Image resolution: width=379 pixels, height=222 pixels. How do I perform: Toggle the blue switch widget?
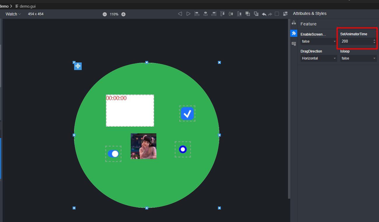pos(113,154)
